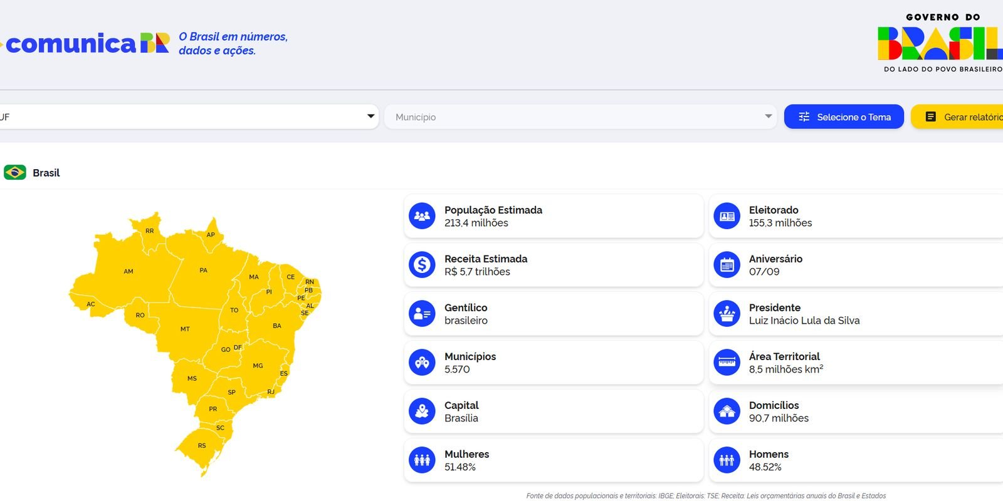Choose Rio Grande do Sul (RS) on map
Screen dimensions: 1003x501
201,446
